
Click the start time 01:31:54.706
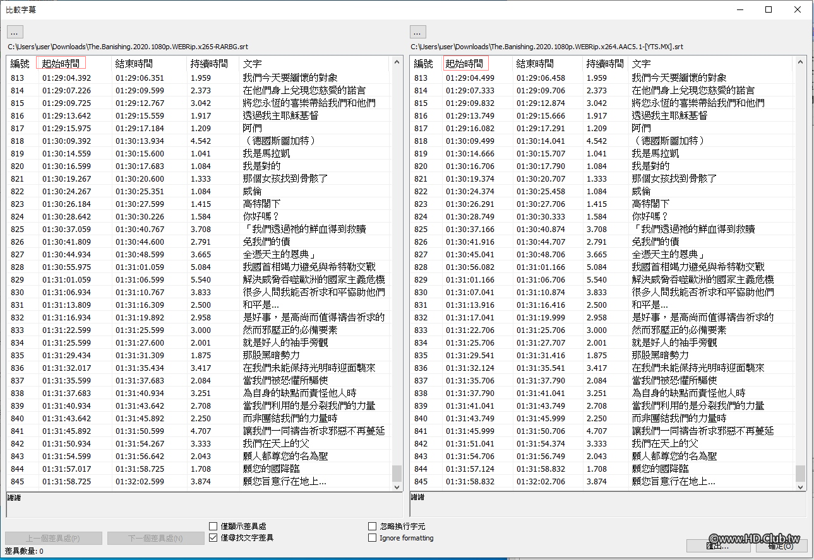pyautogui.click(x=470, y=457)
